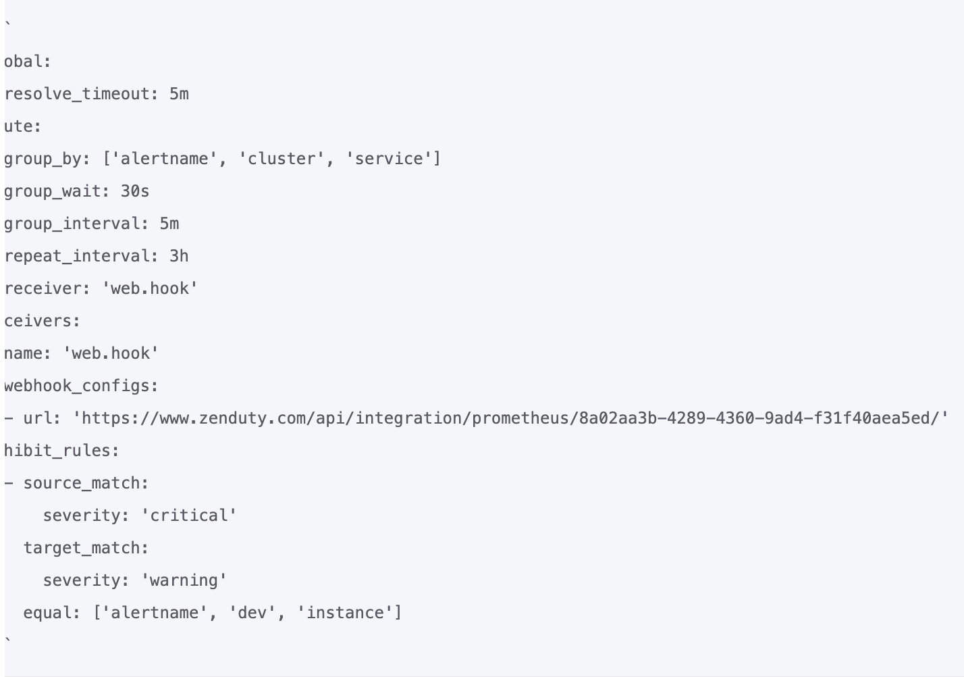Click the 'group_interval: 5m' line

tap(92, 224)
